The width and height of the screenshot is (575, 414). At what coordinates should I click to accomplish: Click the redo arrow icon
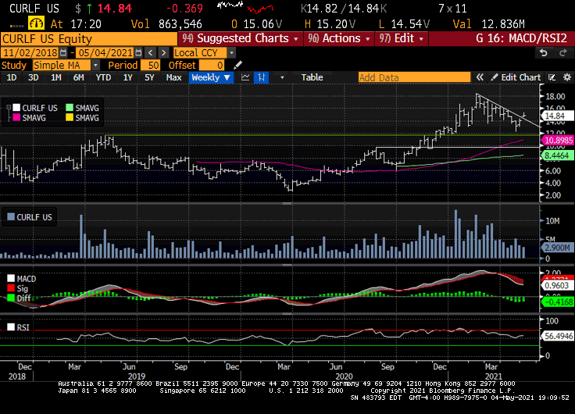563,53
